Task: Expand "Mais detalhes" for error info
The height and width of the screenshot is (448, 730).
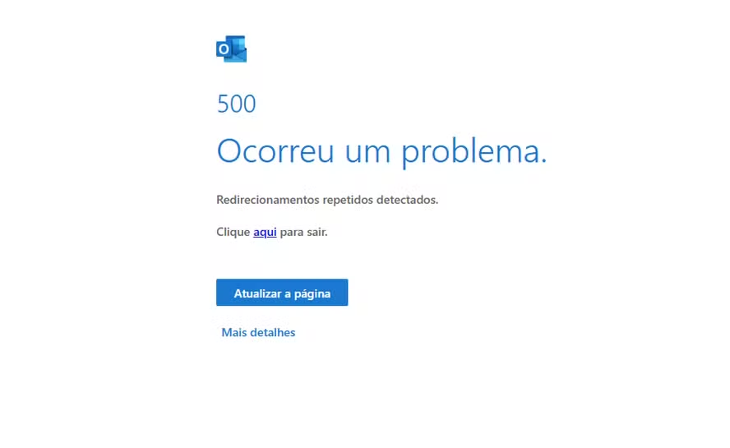Action: coord(258,333)
